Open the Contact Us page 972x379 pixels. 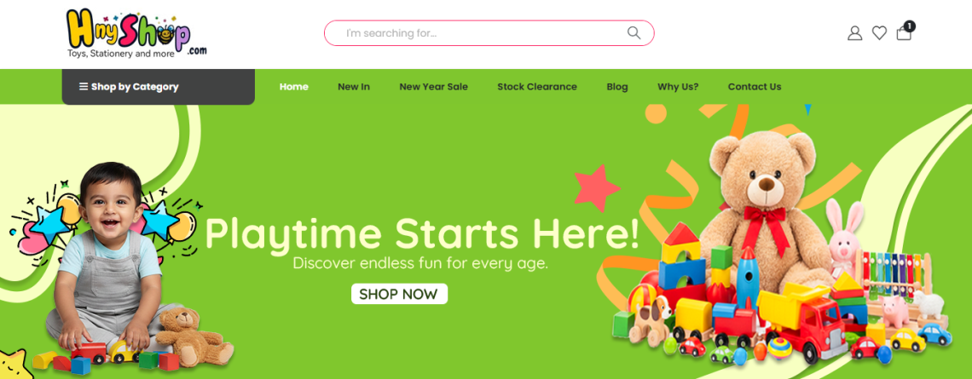tap(755, 87)
